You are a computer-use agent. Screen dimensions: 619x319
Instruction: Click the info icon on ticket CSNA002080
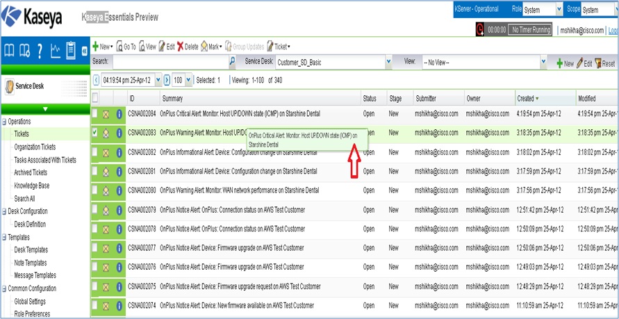pos(119,191)
